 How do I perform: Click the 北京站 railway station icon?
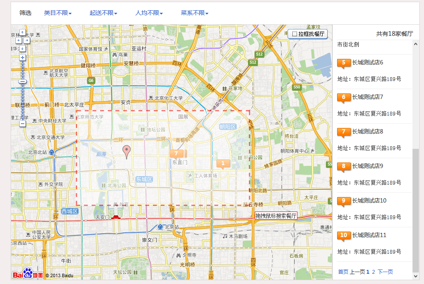(x=160, y=227)
